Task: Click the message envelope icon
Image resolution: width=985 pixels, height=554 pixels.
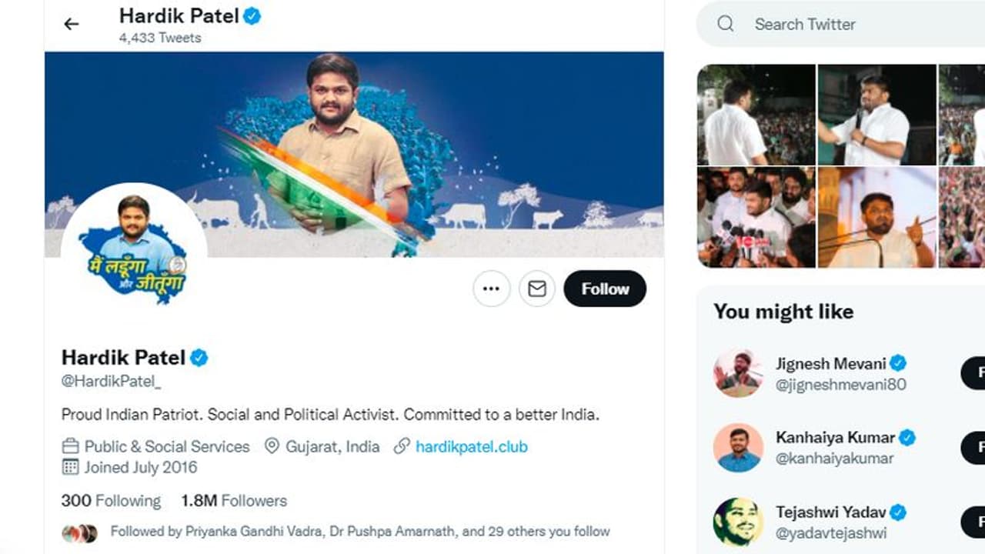Action: [536, 289]
